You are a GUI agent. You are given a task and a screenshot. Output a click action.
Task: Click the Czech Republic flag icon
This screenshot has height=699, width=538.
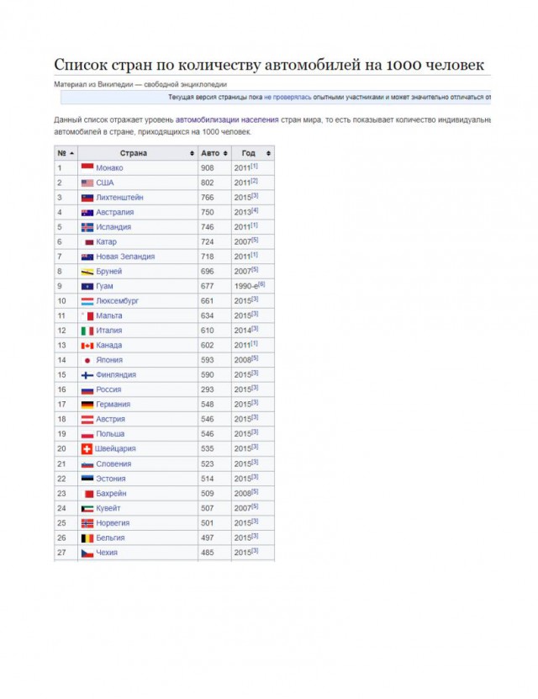pos(87,553)
